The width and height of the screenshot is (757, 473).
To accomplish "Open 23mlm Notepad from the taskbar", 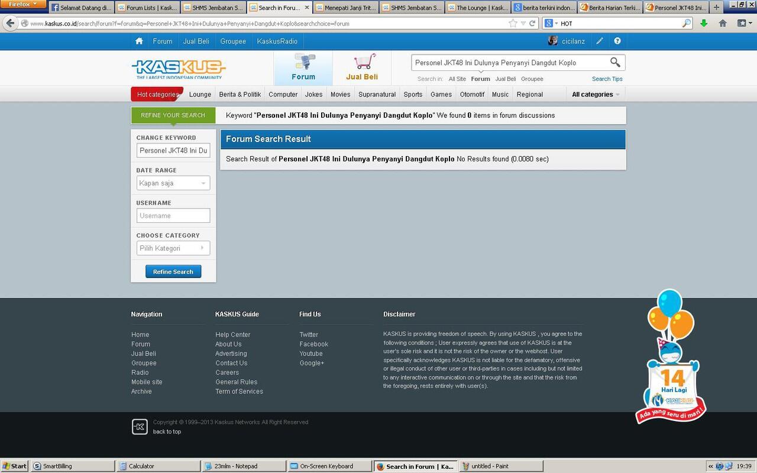I will [x=244, y=466].
